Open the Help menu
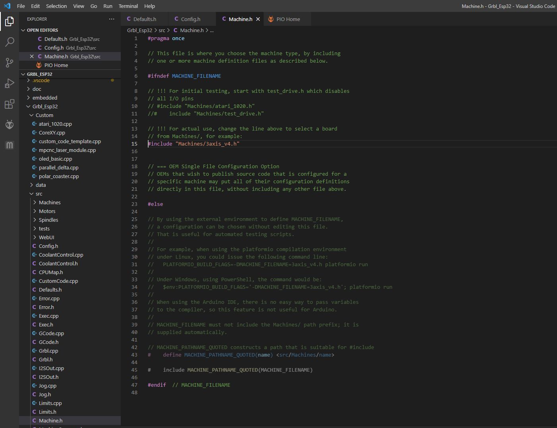This screenshot has width=557, height=428. click(x=150, y=6)
